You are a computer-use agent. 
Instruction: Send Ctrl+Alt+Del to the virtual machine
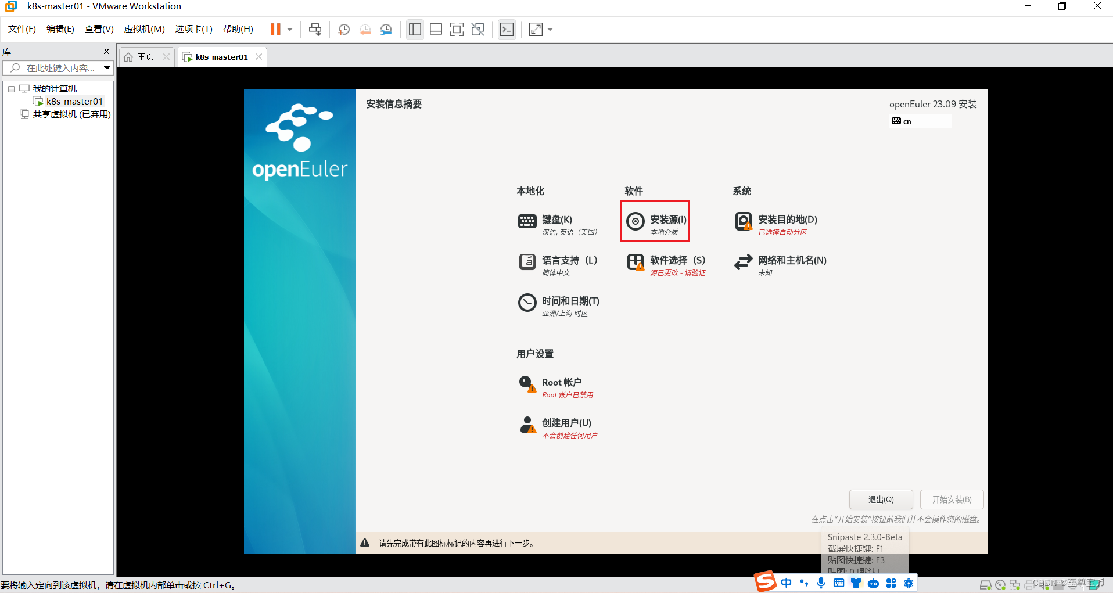(315, 29)
